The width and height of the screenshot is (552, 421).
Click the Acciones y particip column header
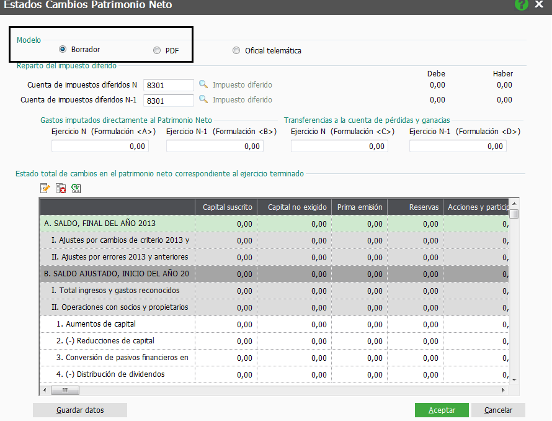pyautogui.click(x=476, y=207)
